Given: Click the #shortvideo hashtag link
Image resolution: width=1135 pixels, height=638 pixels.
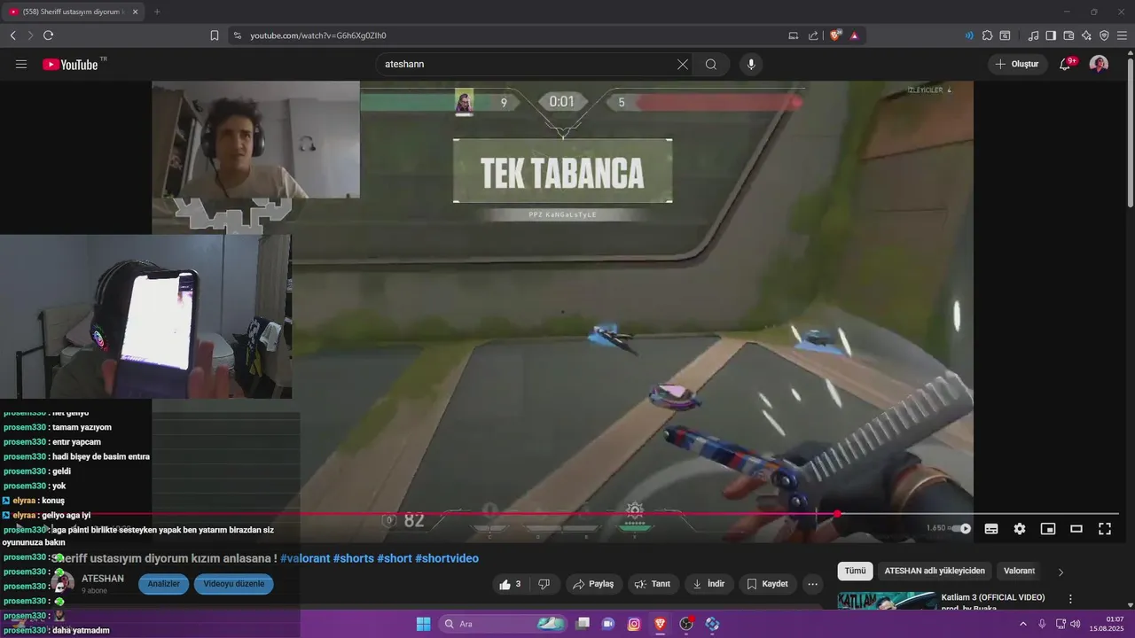Looking at the screenshot, I should [x=447, y=558].
